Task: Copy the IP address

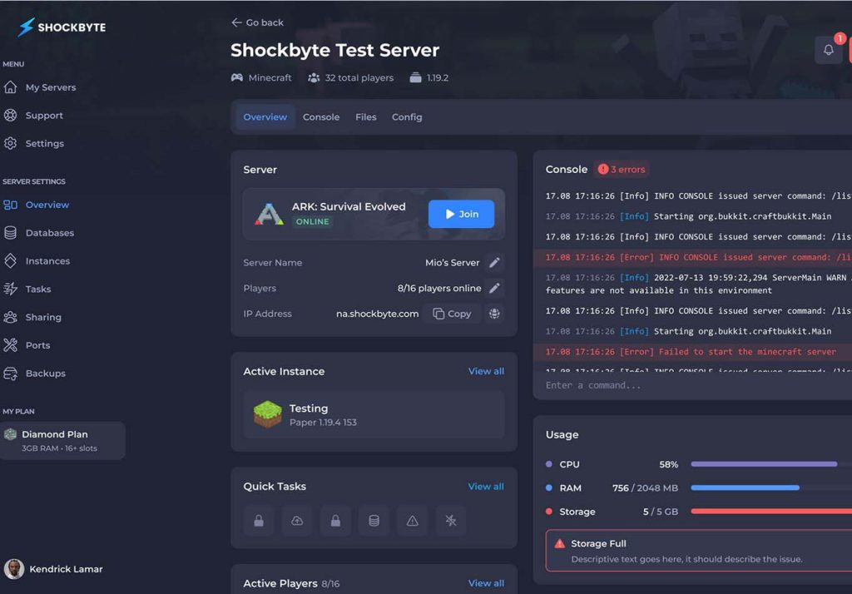Action: [452, 314]
